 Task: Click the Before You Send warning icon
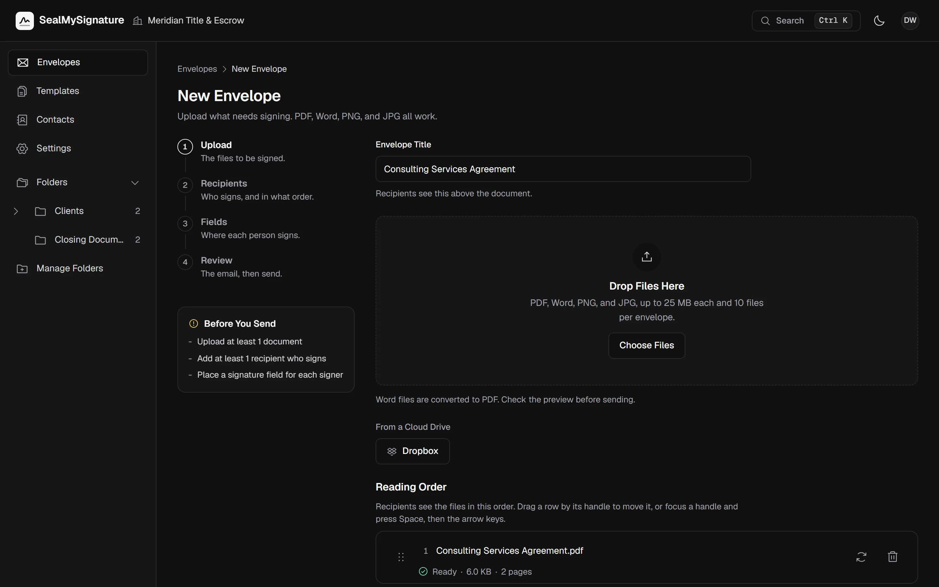pyautogui.click(x=194, y=324)
